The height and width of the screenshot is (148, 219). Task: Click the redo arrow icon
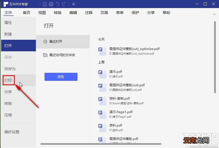tap(64, 4)
